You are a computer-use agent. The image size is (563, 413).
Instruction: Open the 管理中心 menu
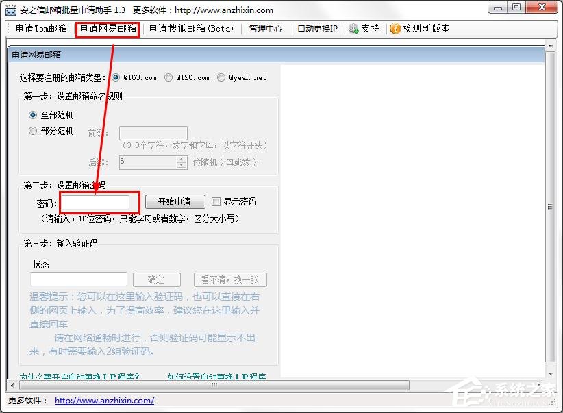266,28
